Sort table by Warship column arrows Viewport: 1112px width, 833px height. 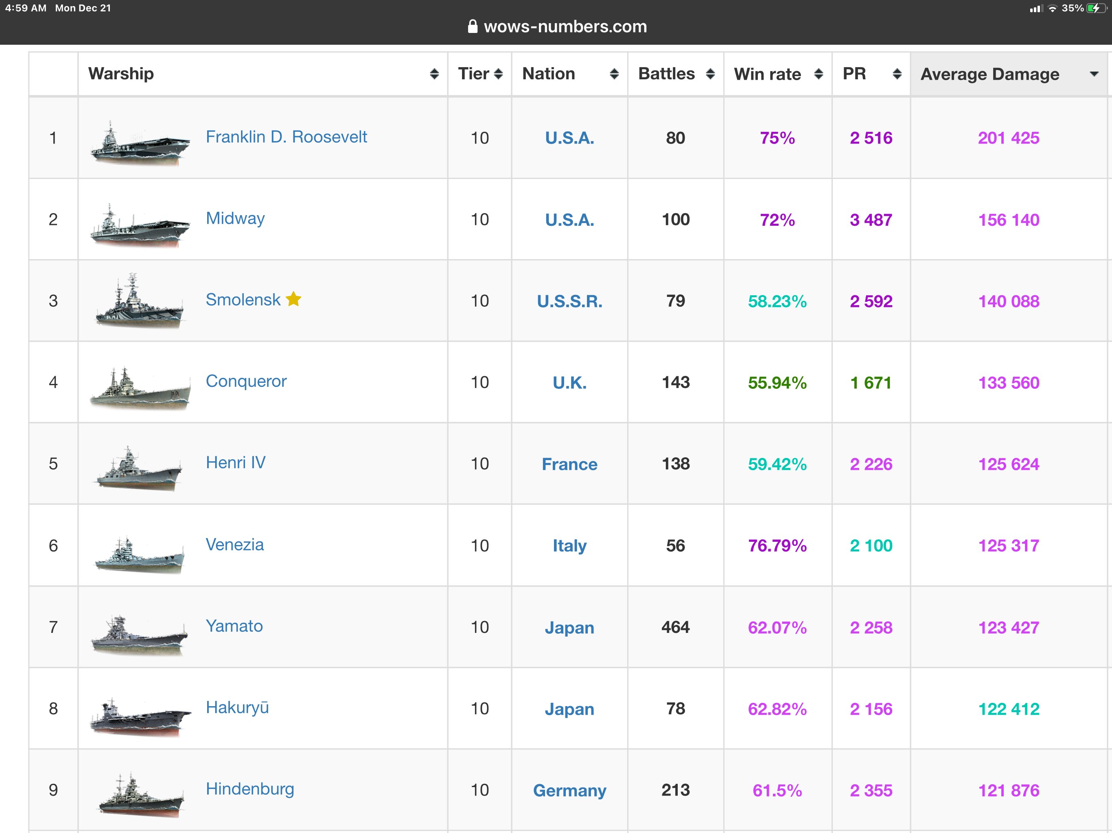(x=434, y=74)
